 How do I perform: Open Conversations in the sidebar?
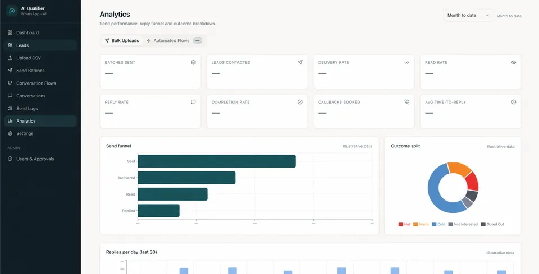pos(40,96)
